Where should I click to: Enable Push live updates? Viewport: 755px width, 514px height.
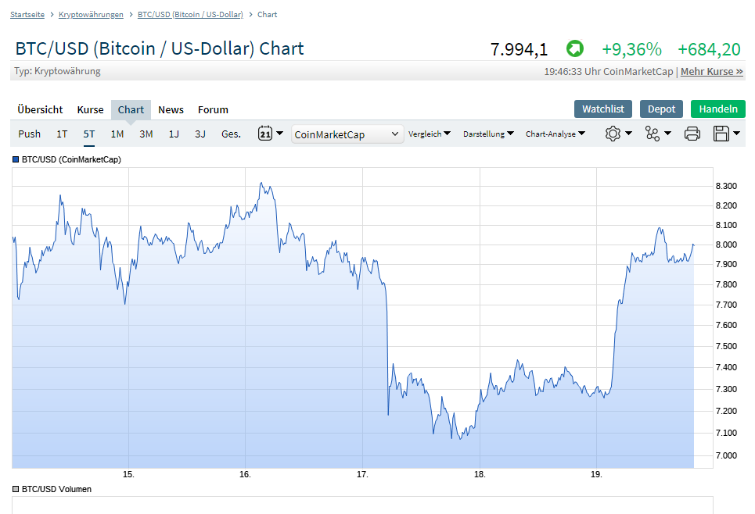pos(29,134)
